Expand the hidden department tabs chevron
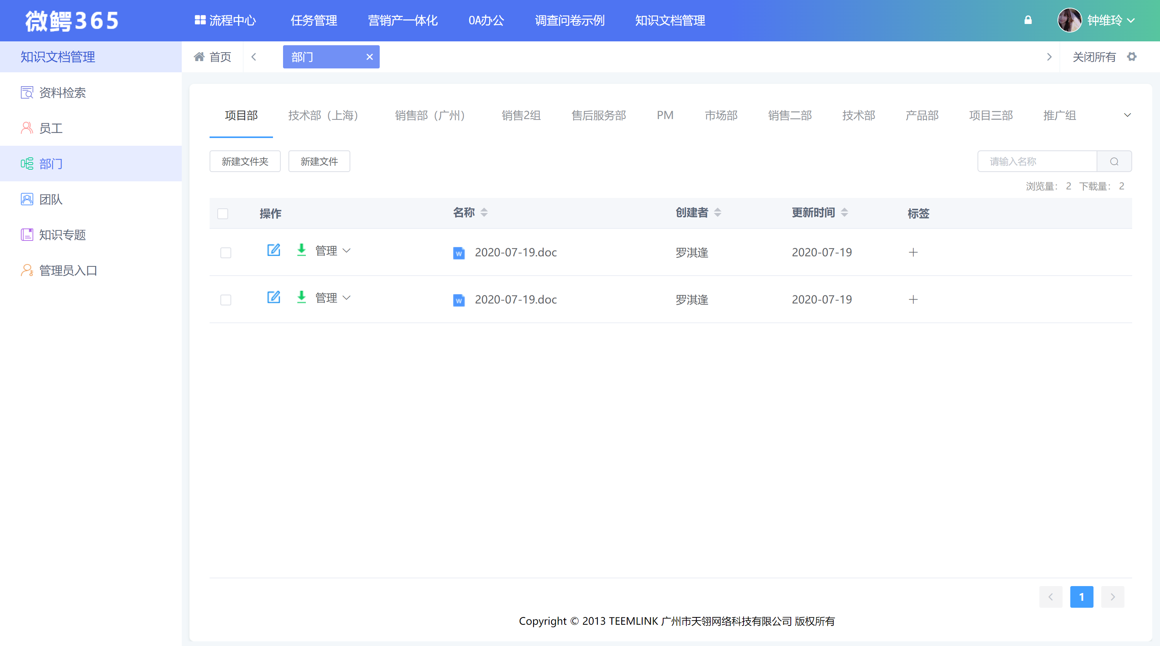 coord(1128,115)
